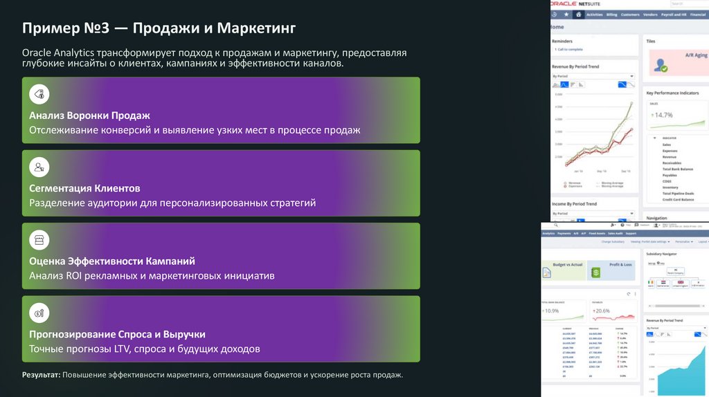Viewport: 709px width, 397px height.
Task: Click the demand forecasting money icon
Action: coord(39,313)
